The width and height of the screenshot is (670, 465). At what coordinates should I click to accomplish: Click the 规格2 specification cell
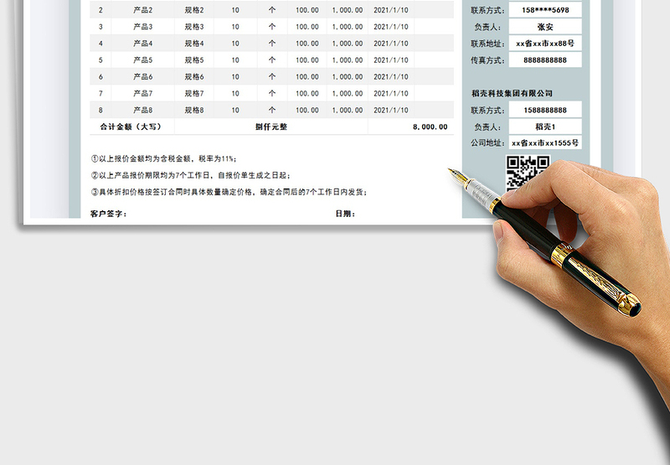pos(194,10)
